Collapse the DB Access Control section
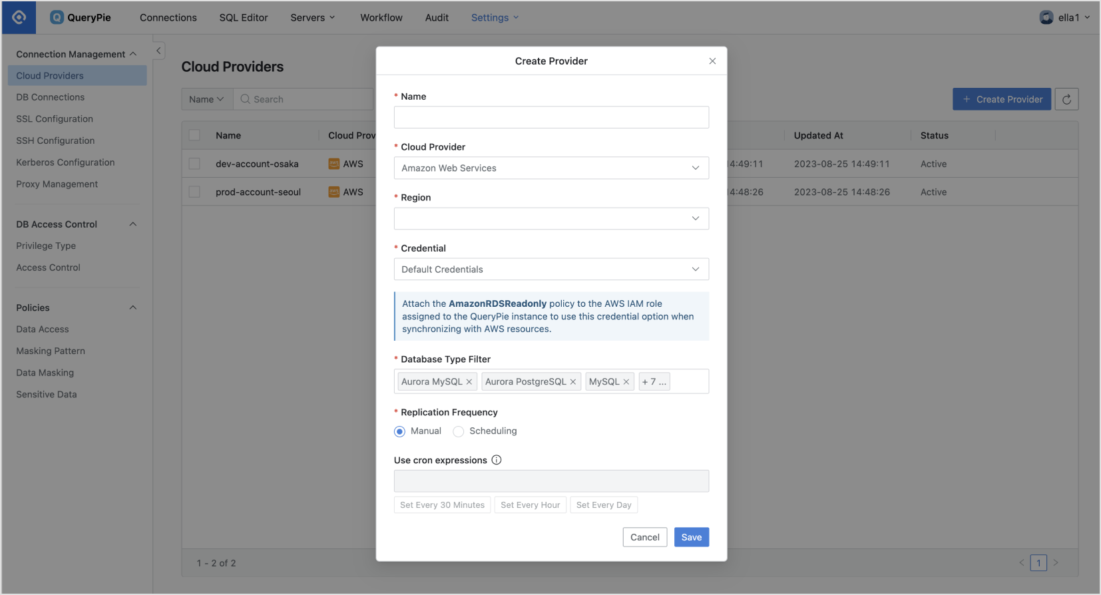 tap(133, 224)
